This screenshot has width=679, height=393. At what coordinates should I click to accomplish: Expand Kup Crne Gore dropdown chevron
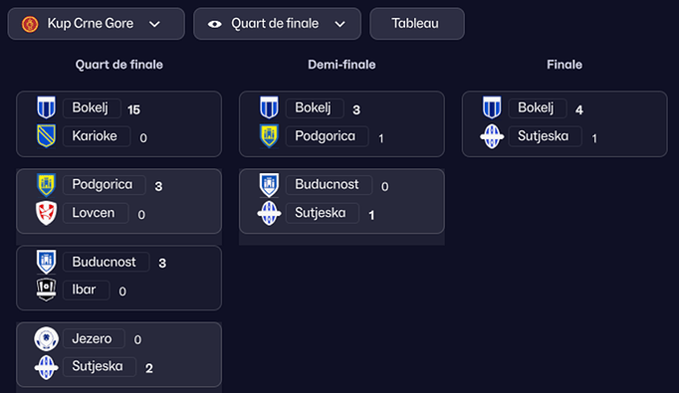tap(154, 24)
